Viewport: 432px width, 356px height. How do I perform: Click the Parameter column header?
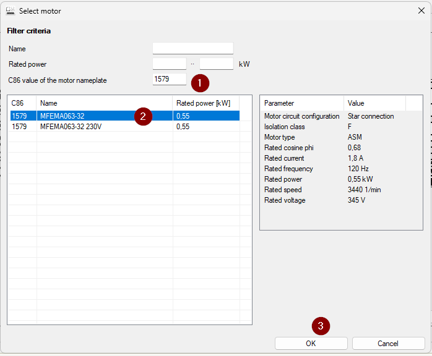pyautogui.click(x=302, y=103)
